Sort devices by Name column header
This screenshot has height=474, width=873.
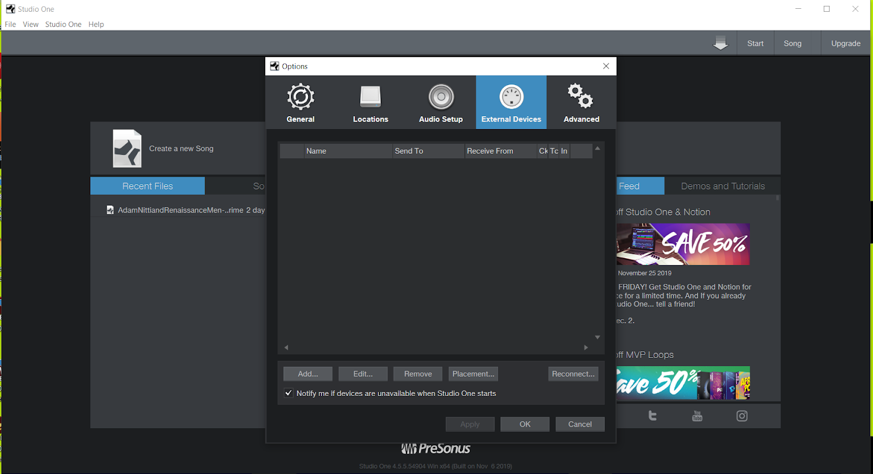[348, 151]
